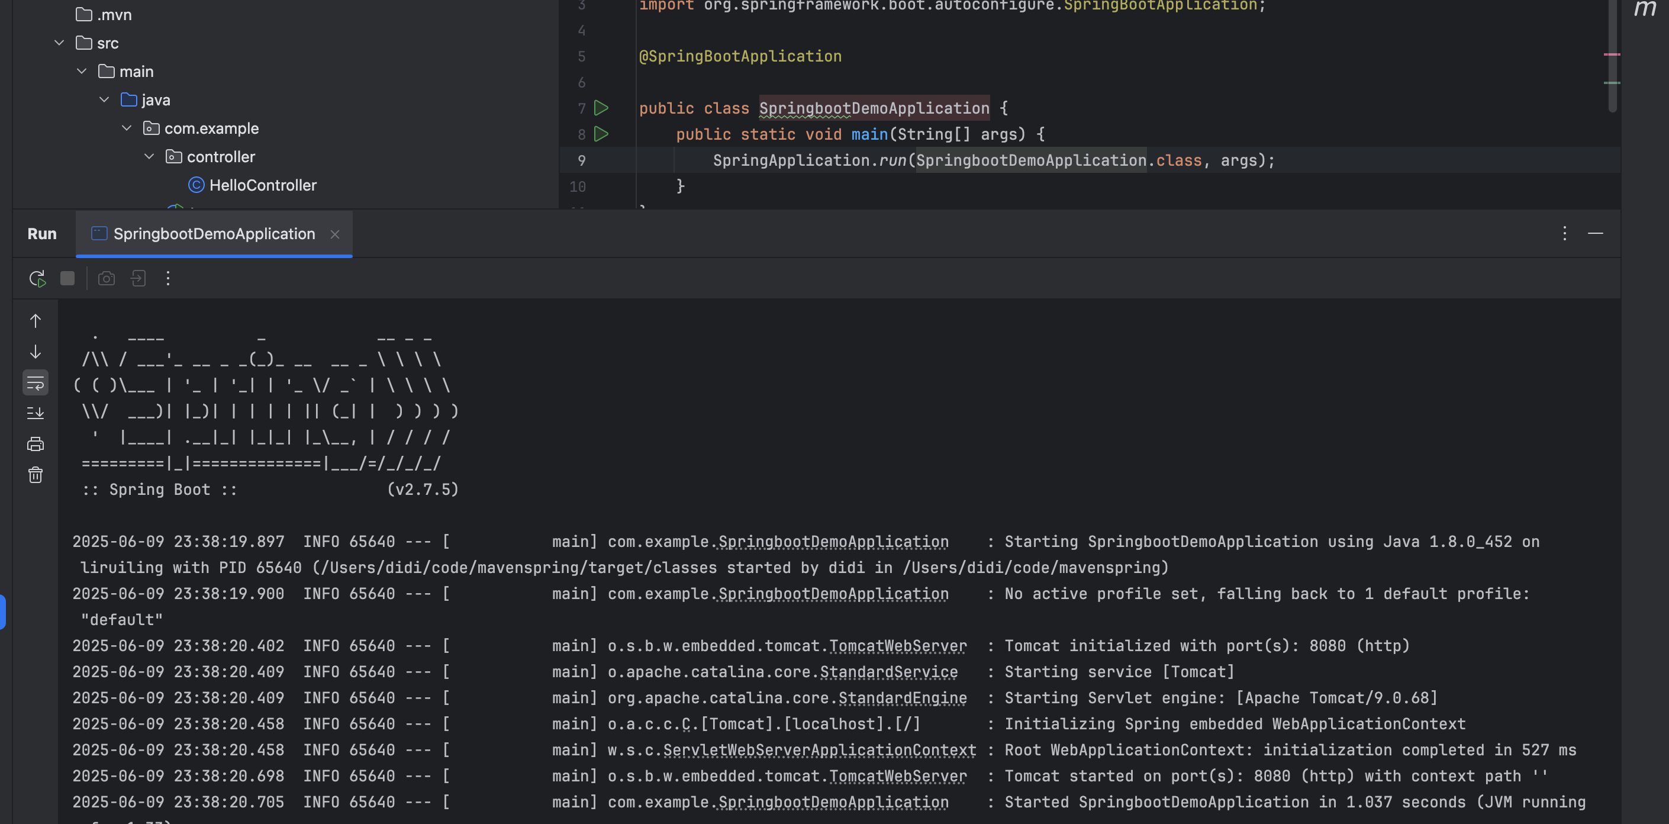This screenshot has height=824, width=1669.
Task: Collapse the src folder
Action: [x=59, y=43]
